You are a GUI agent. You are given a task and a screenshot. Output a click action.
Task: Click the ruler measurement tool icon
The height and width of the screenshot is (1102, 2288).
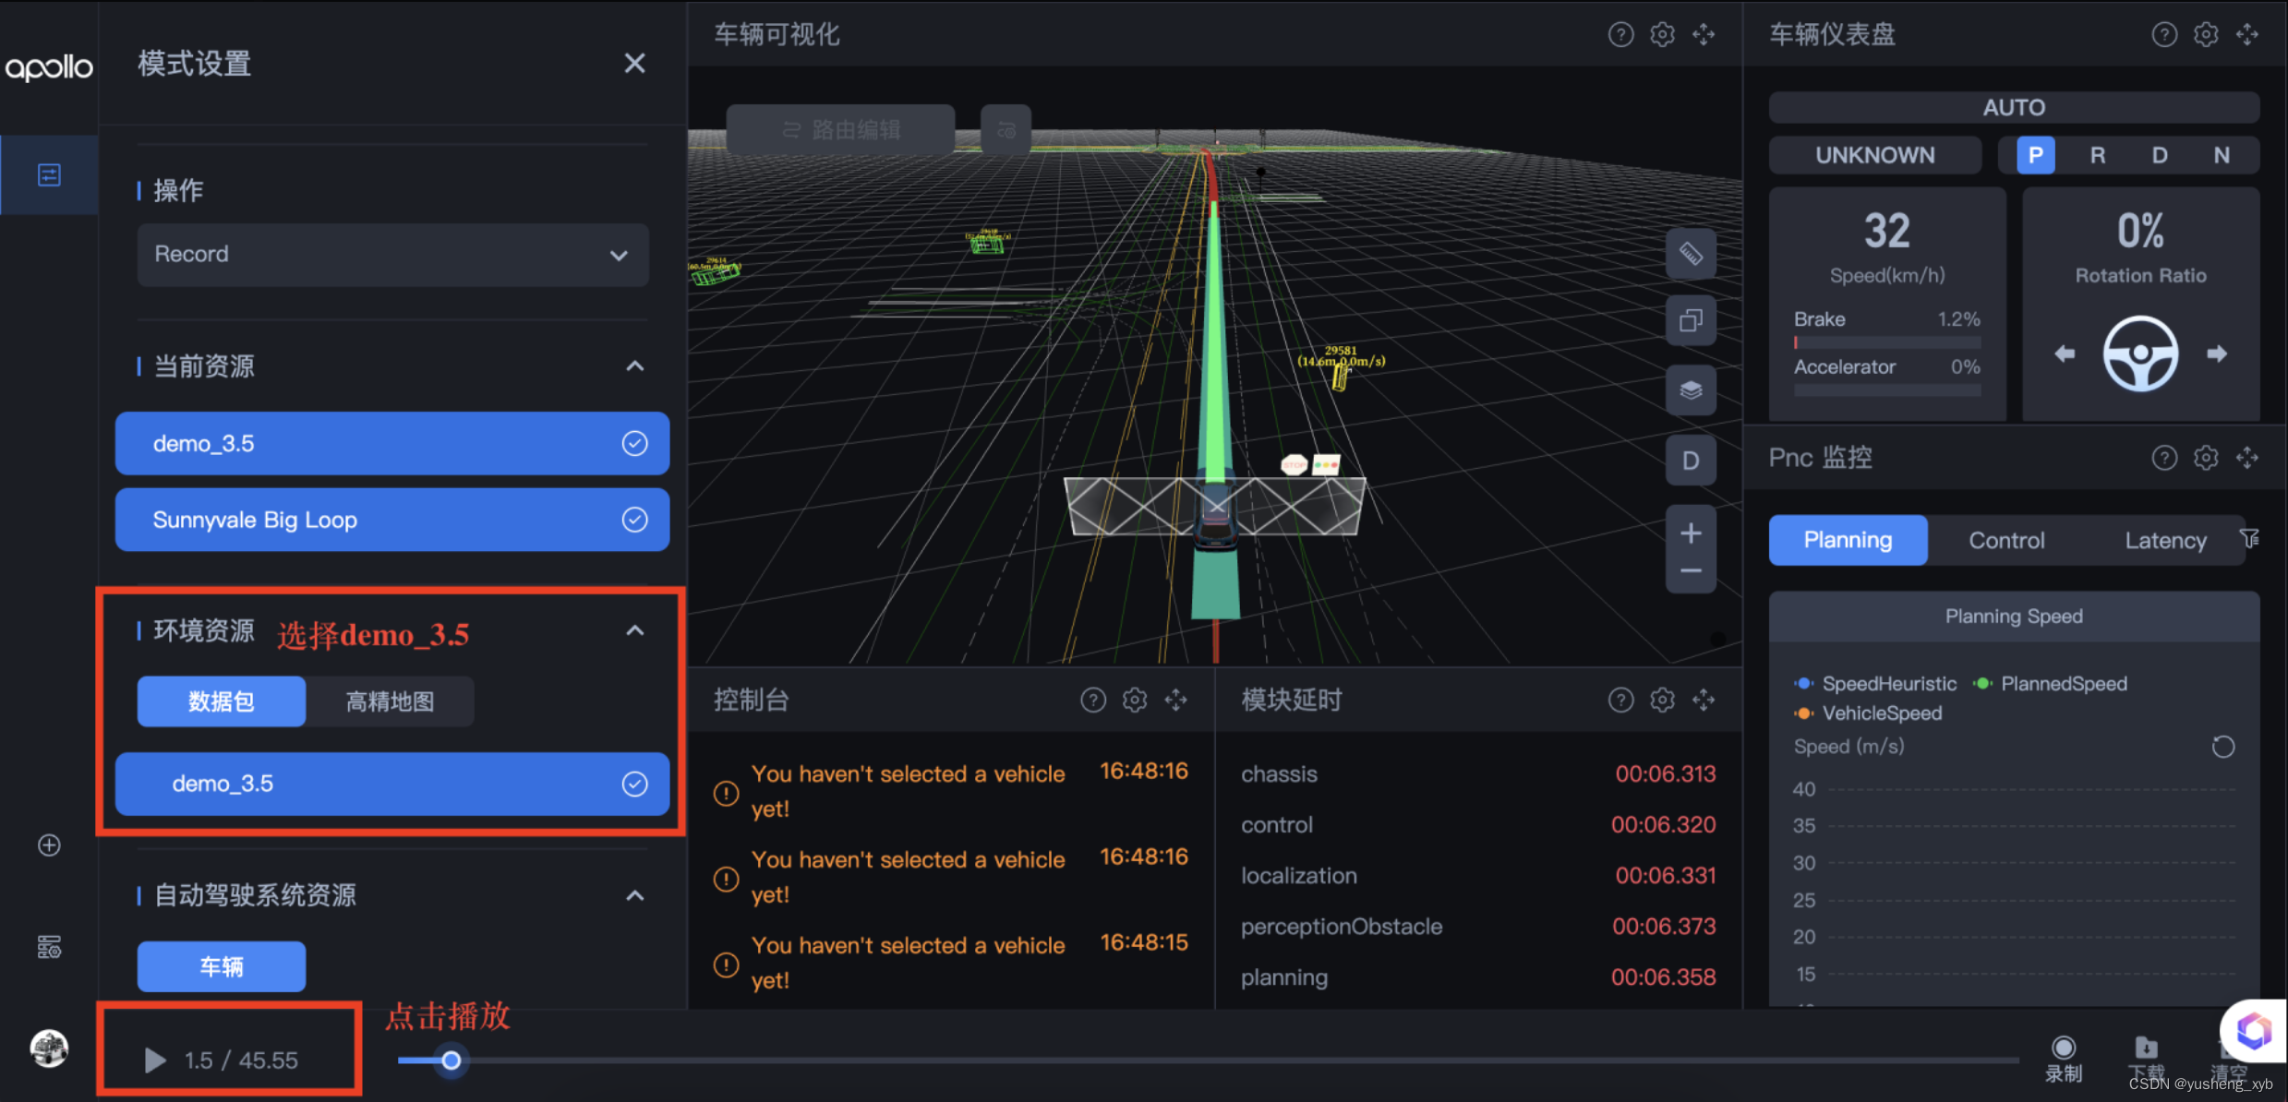coord(1690,253)
